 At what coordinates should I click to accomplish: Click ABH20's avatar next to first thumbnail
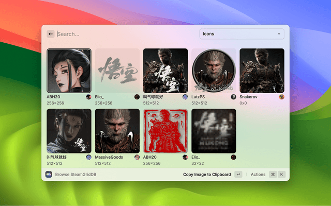pyautogui.click(x=88, y=97)
